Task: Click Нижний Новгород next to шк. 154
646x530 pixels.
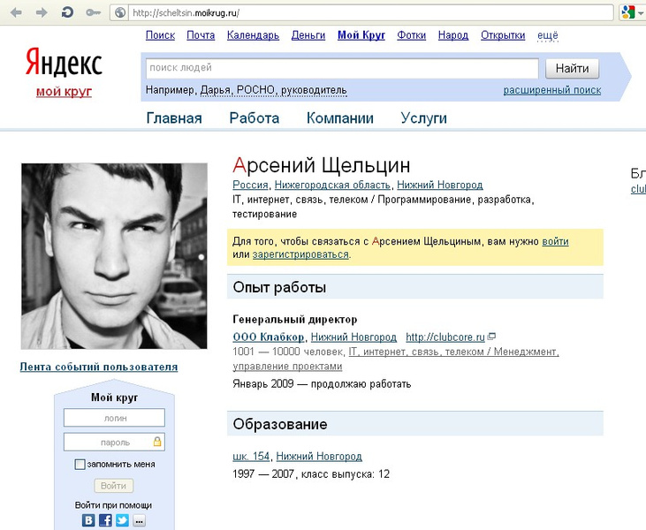Action: point(319,457)
